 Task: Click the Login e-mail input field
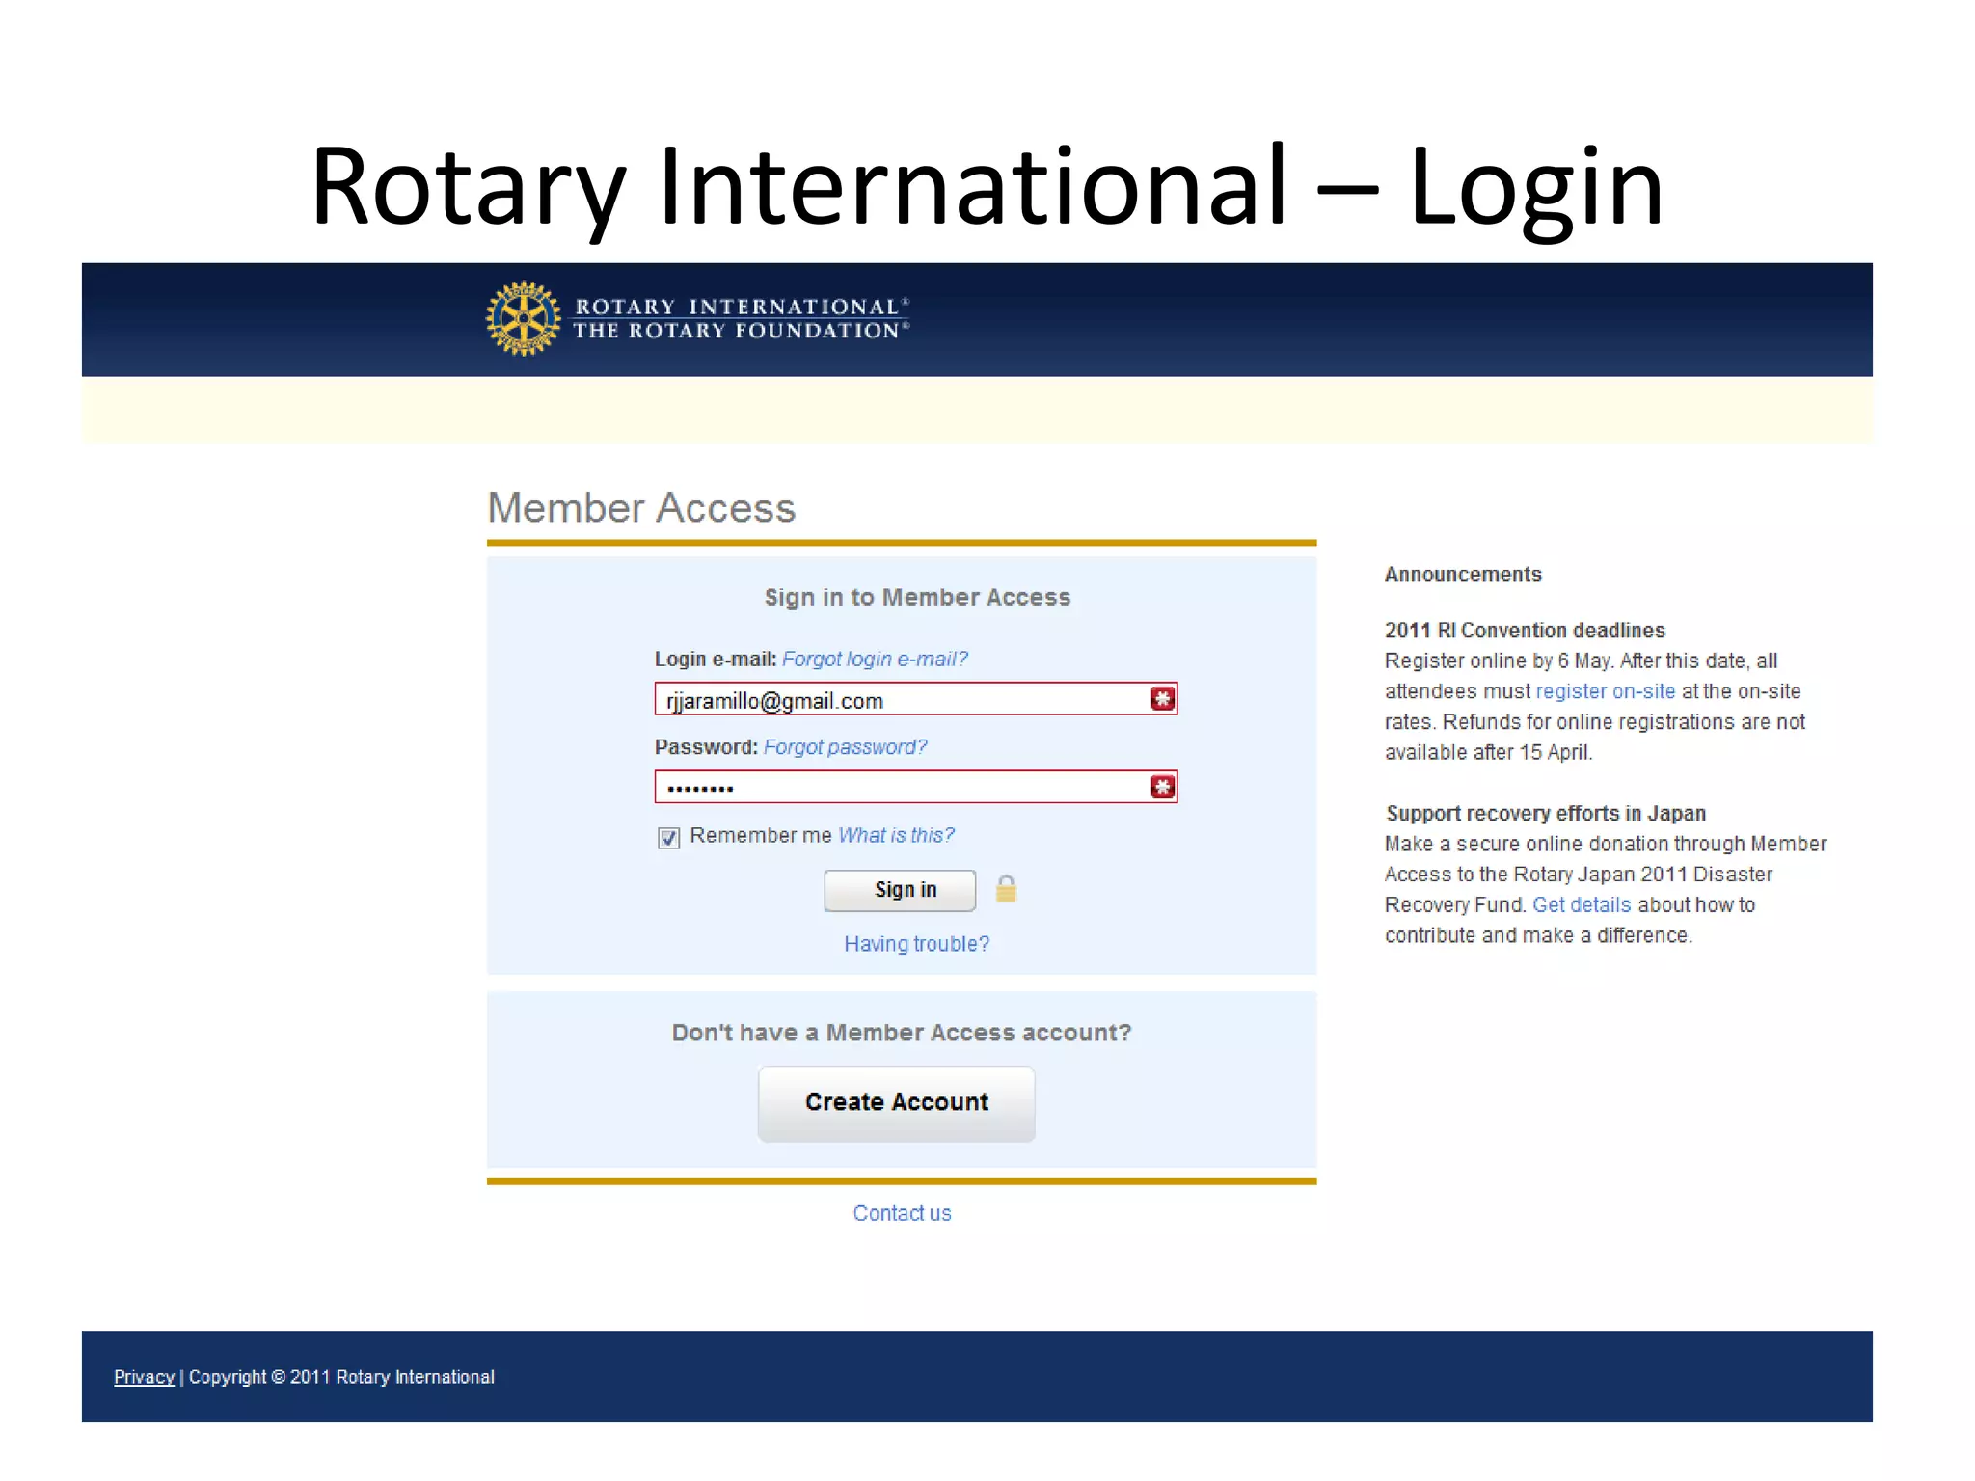pyautogui.click(x=915, y=699)
